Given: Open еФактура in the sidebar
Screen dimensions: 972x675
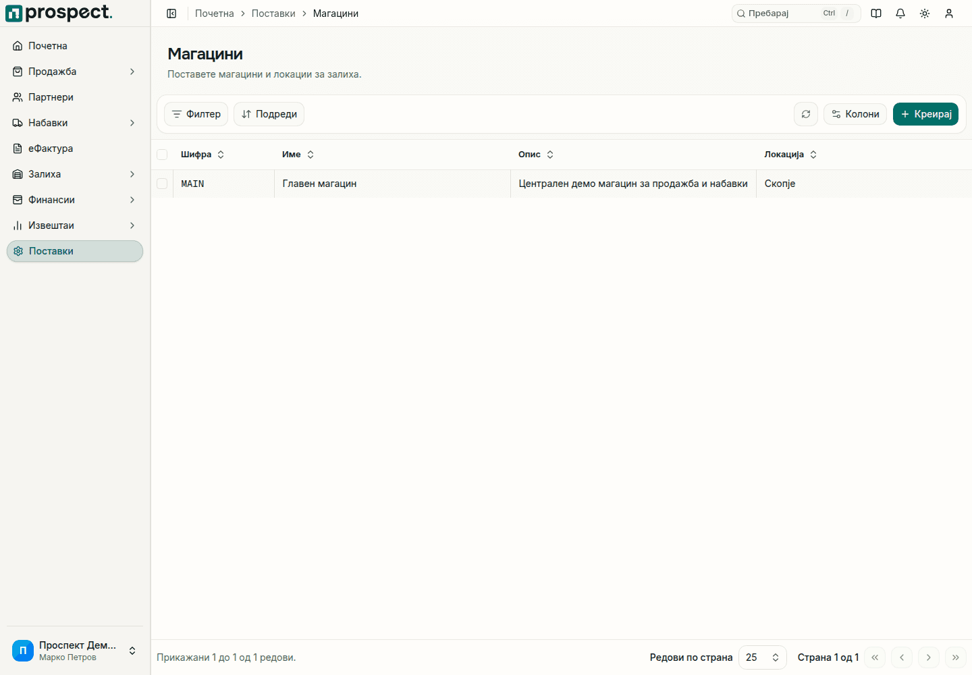Looking at the screenshot, I should coord(74,148).
